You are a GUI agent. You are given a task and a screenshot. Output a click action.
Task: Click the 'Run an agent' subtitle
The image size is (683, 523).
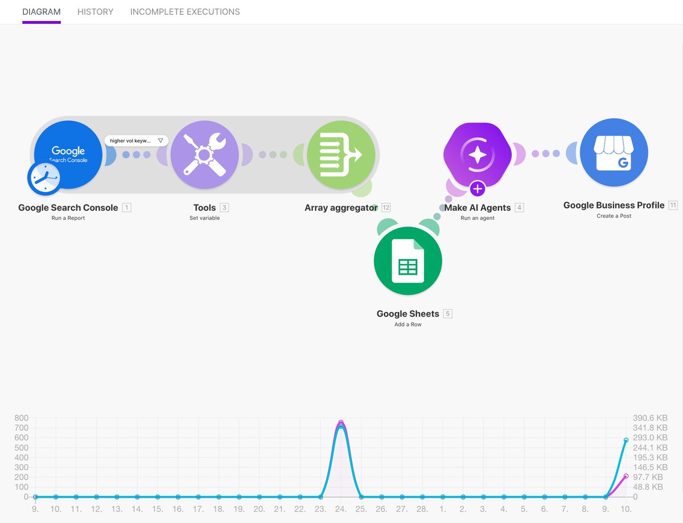point(478,218)
